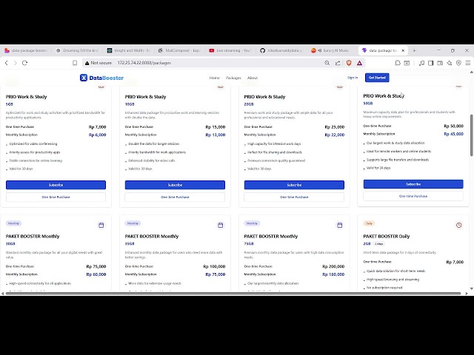The height and width of the screenshot is (355, 474).
Task: Open the About navigation link
Action: point(253,78)
